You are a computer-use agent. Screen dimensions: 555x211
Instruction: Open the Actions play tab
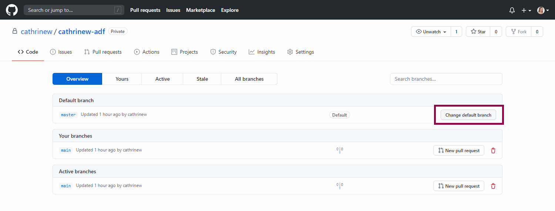coord(147,52)
